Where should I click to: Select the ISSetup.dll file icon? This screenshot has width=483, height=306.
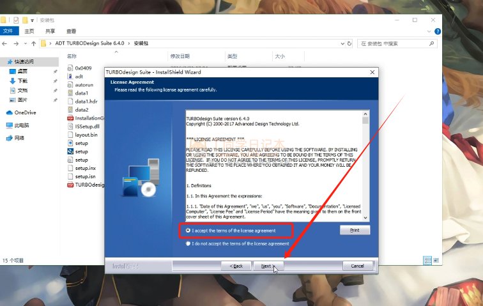coord(70,126)
